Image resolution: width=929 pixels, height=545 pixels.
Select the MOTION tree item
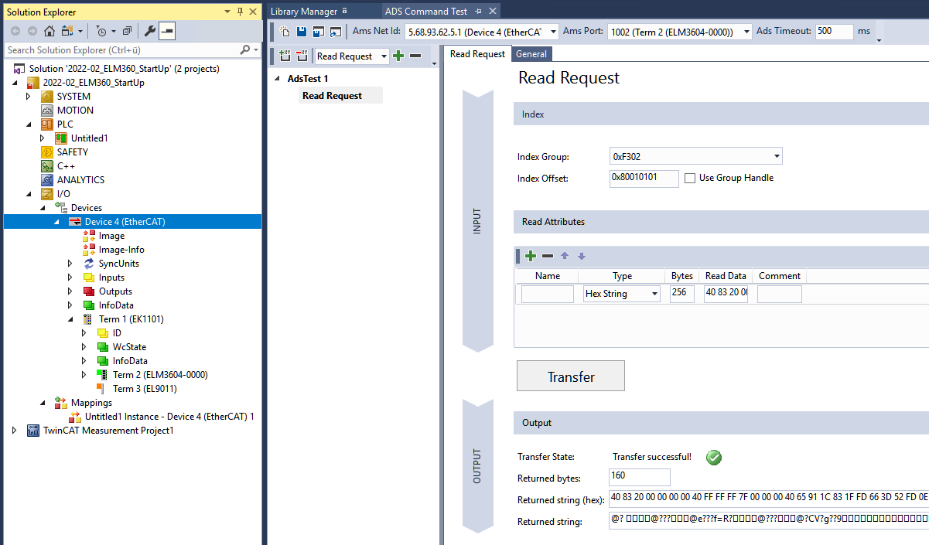click(x=75, y=111)
